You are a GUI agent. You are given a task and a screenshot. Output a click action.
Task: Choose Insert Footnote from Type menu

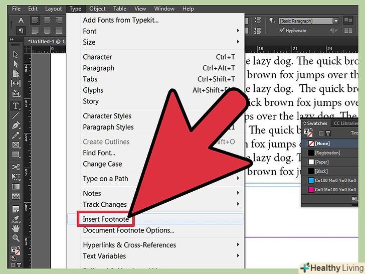[x=106, y=219]
